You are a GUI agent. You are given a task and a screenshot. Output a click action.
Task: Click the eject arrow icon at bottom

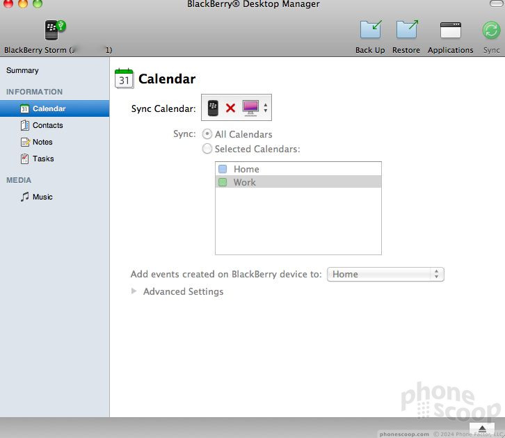click(482, 429)
